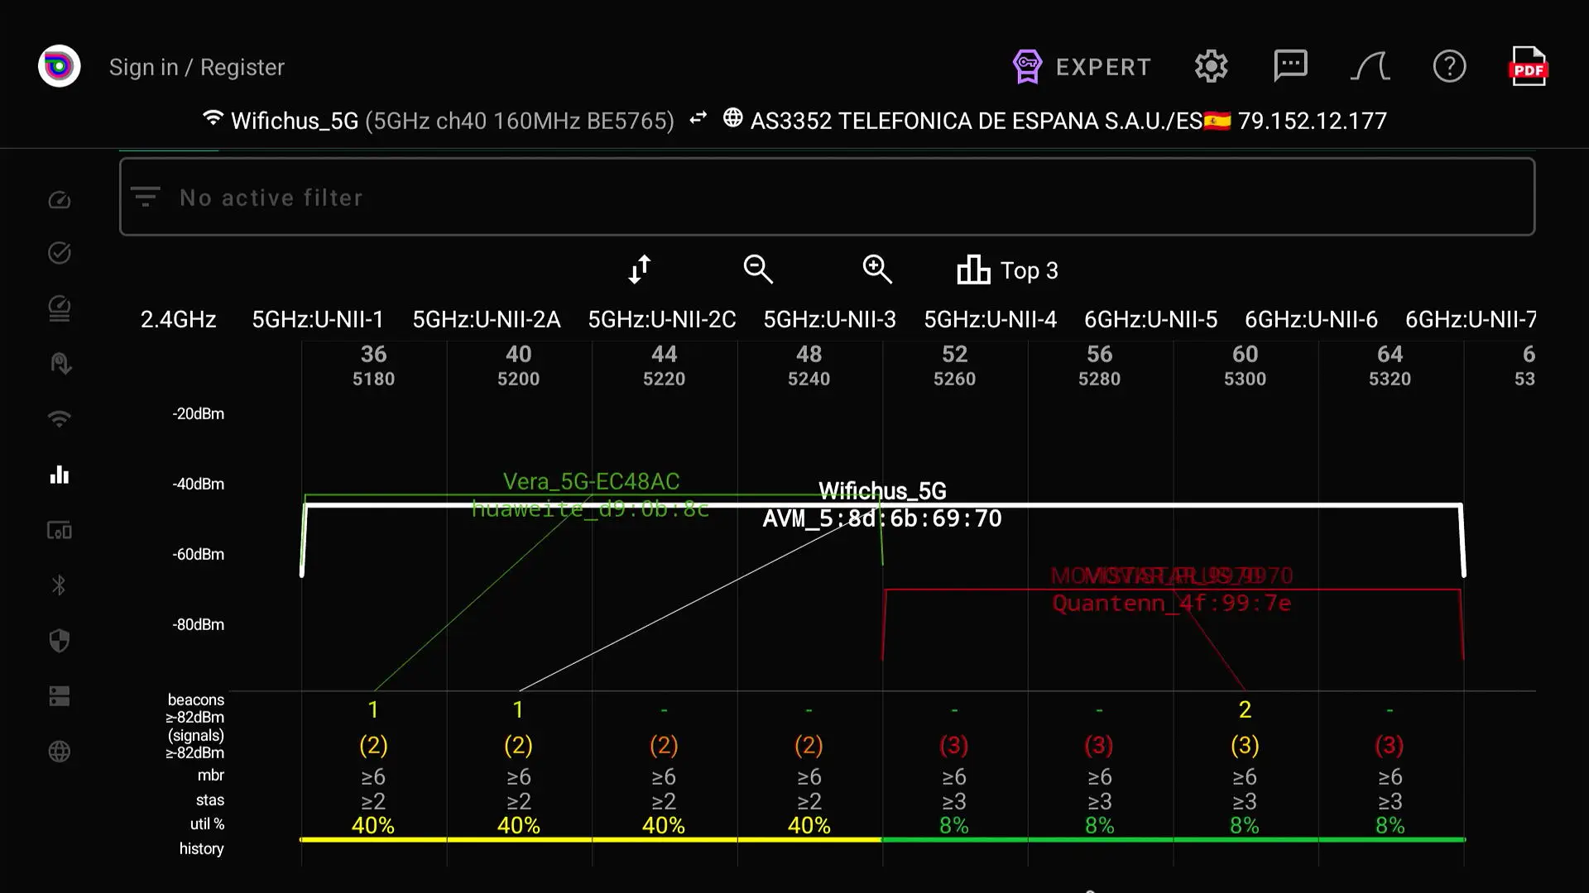The width and height of the screenshot is (1589, 893).
Task: Open the app logo menu
Action: coord(59,66)
